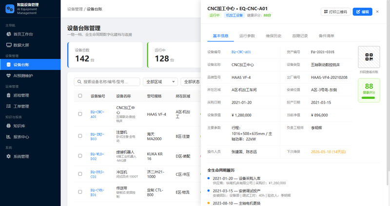This screenshot has height=206, width=390.
Task: Open the 数据大屏 monitor icon
Action: 9,45
